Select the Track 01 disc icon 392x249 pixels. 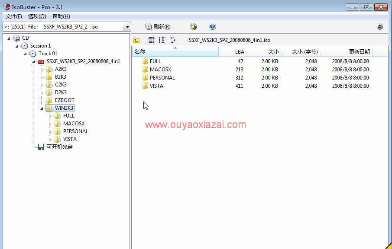[33, 54]
